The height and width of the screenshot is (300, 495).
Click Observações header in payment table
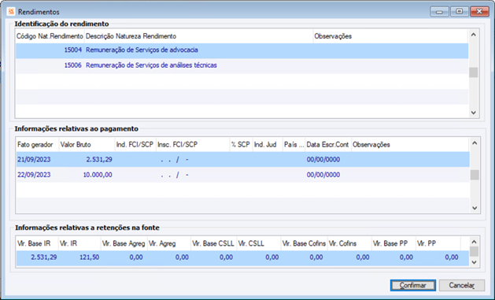pos(410,145)
